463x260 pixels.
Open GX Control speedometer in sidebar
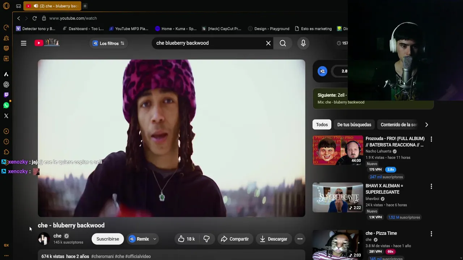pyautogui.click(x=6, y=27)
